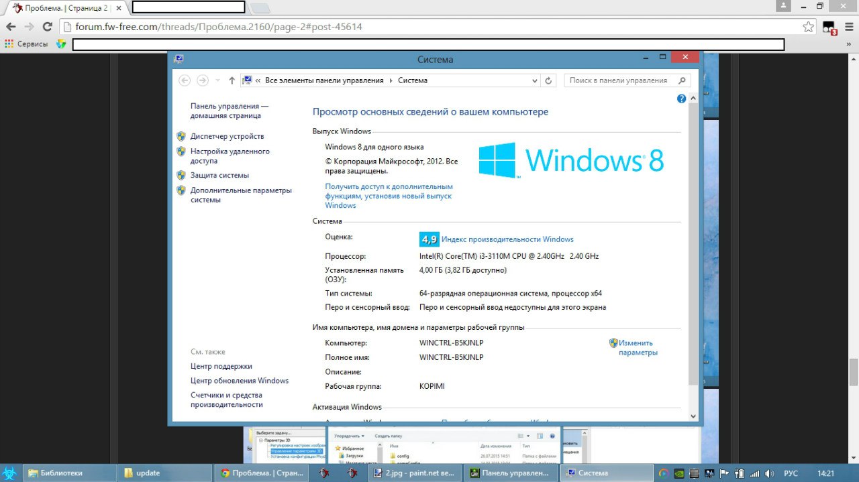Open Панель управления — домашняя страница
859x482 pixels.
click(230, 111)
